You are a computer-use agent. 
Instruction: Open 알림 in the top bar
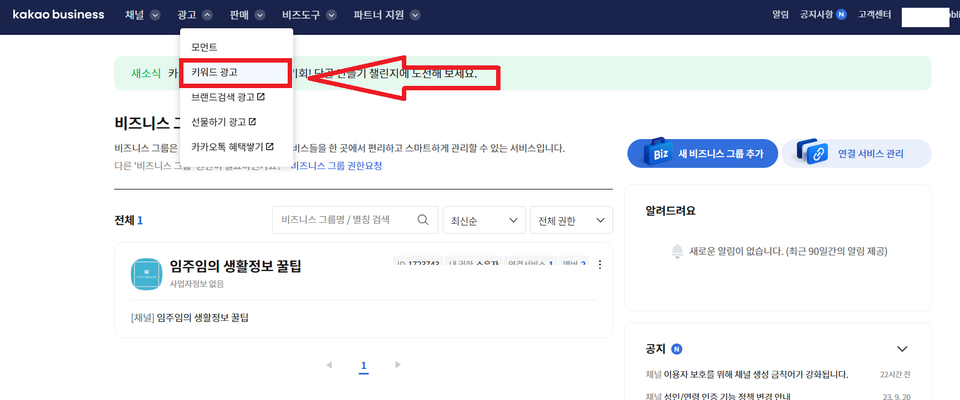pyautogui.click(x=780, y=14)
